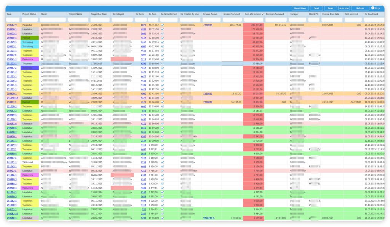Image resolution: width=390 pixels, height=227 pixels.
Task: Click the Reset button
Action: click(x=330, y=8)
